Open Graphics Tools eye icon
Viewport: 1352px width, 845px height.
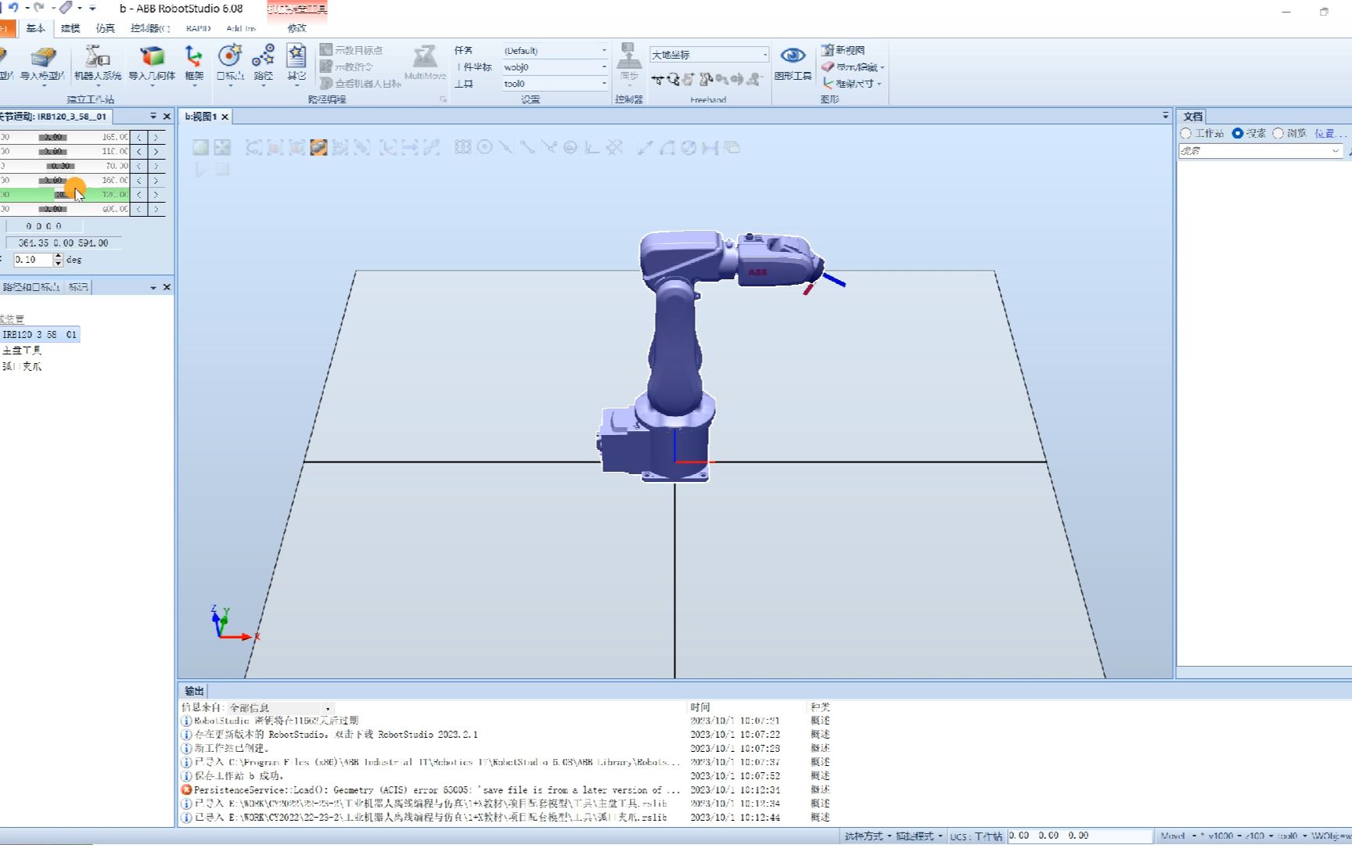coord(793,56)
